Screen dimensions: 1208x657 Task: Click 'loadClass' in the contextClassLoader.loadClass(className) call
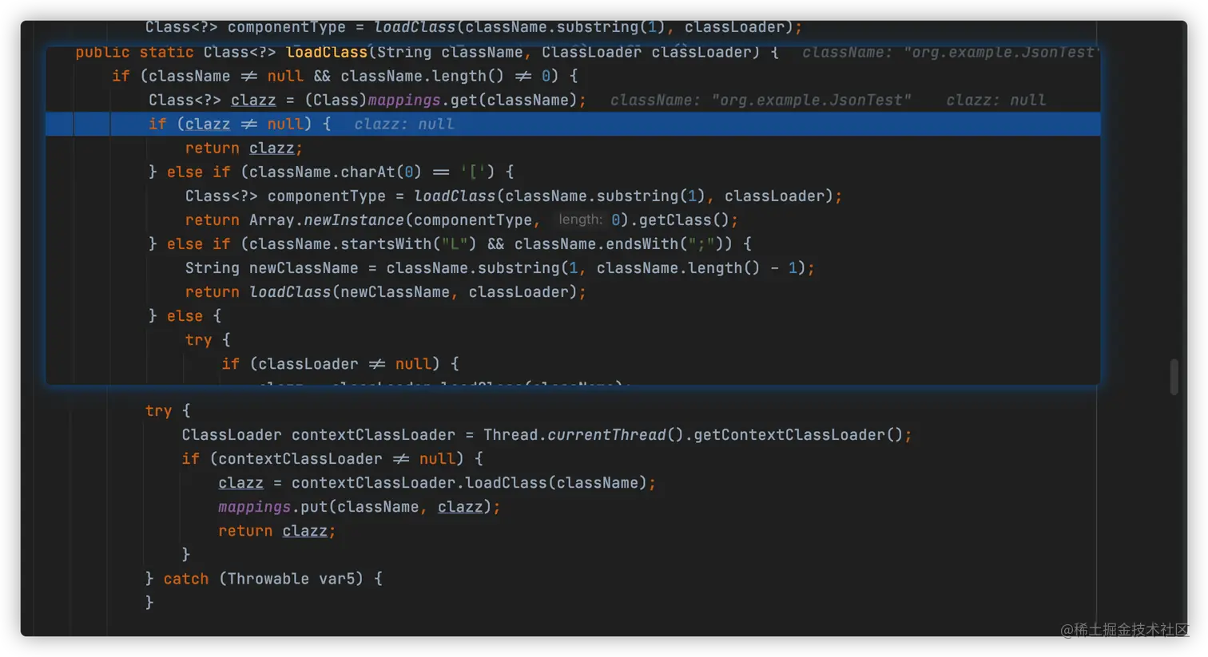(507, 482)
